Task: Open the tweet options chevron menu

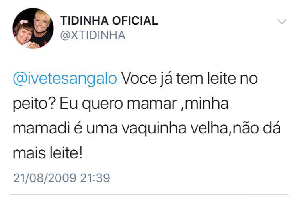Action: (281, 22)
